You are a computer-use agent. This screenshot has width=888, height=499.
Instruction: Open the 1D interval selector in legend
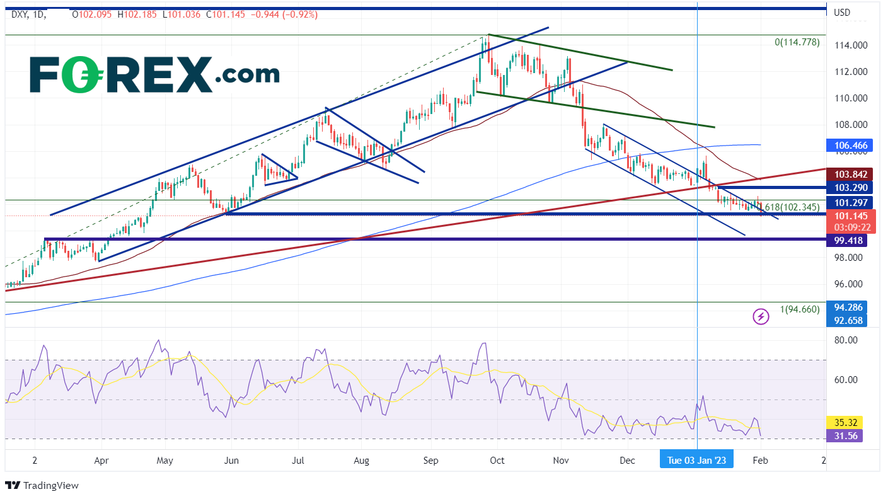[x=40, y=14]
